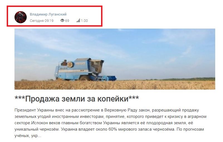
Task: Click the 60% figure in the excerpt
Action: [113, 129]
